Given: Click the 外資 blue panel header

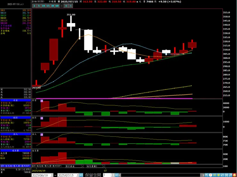Looking at the screenshot, I should point(16,101).
